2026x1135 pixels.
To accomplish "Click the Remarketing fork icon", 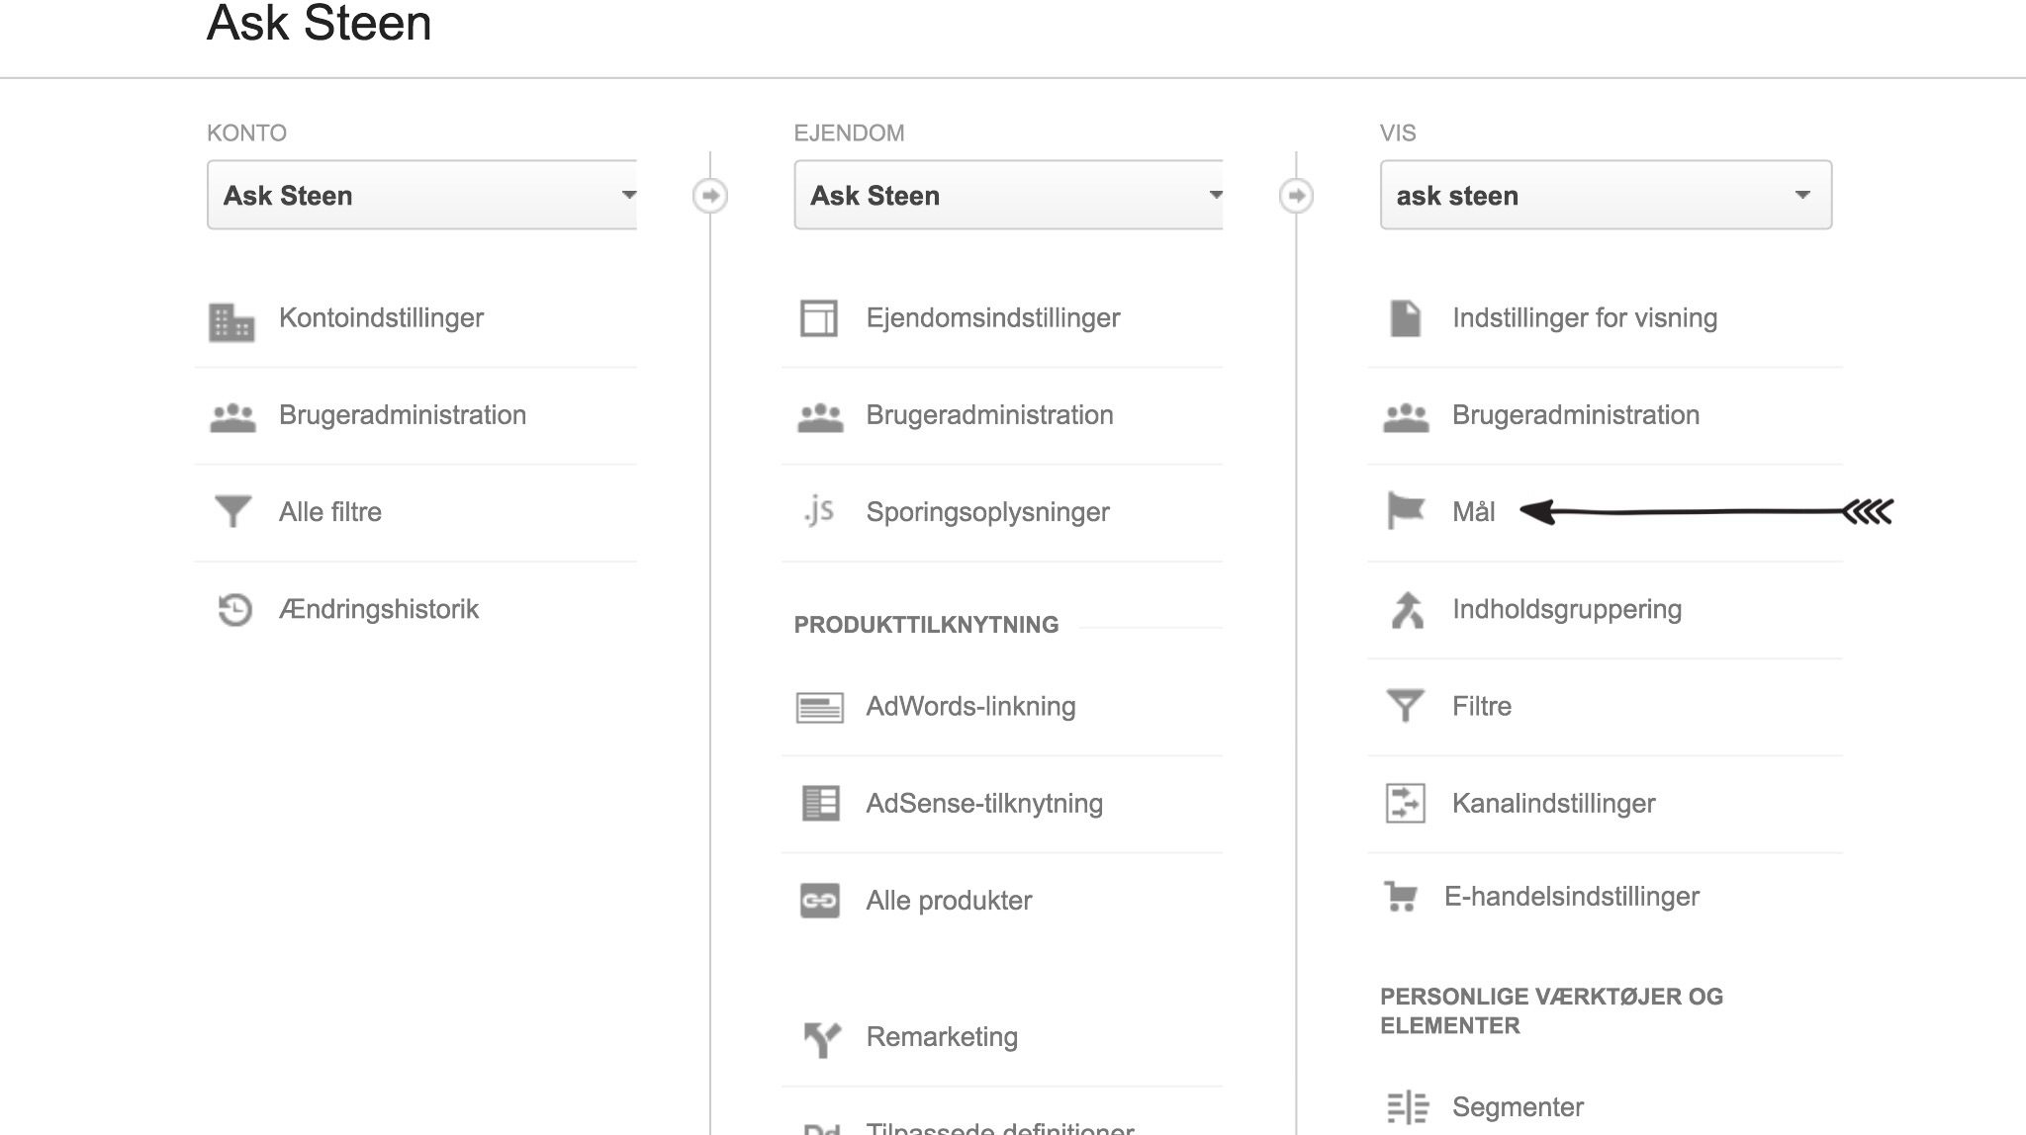I will point(822,1038).
